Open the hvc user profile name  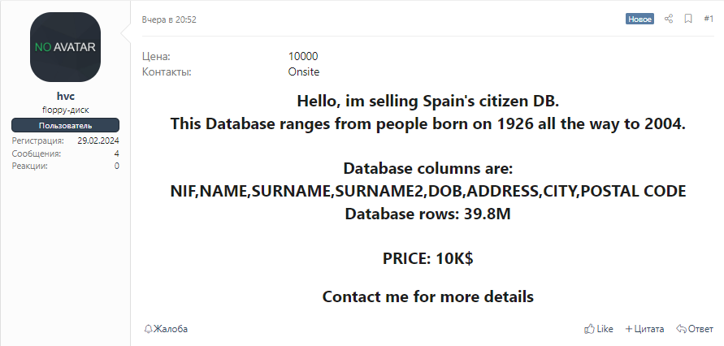point(66,97)
